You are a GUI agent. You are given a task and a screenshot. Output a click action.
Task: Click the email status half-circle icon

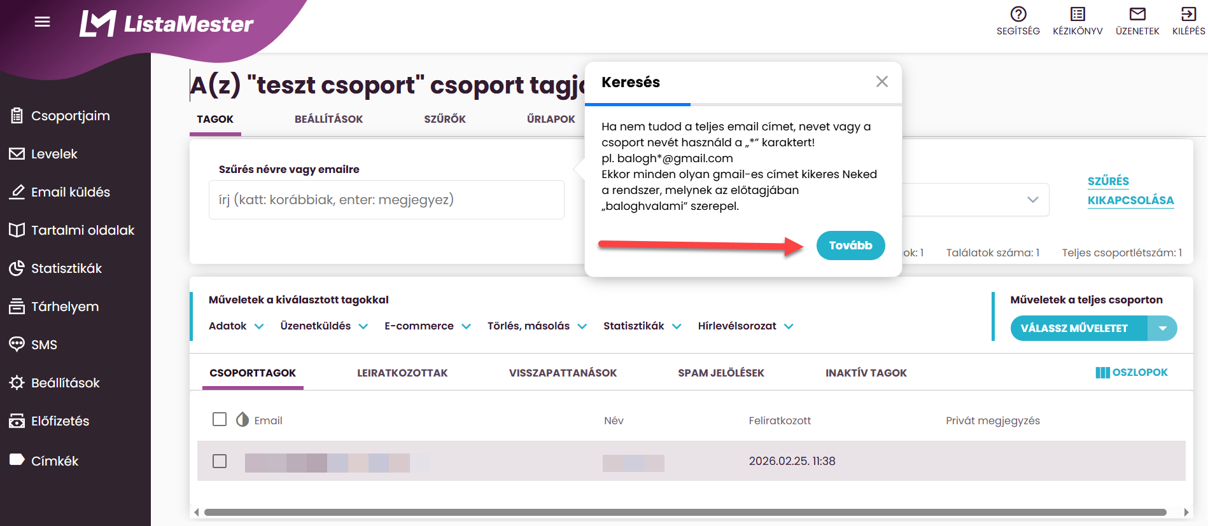coord(242,420)
